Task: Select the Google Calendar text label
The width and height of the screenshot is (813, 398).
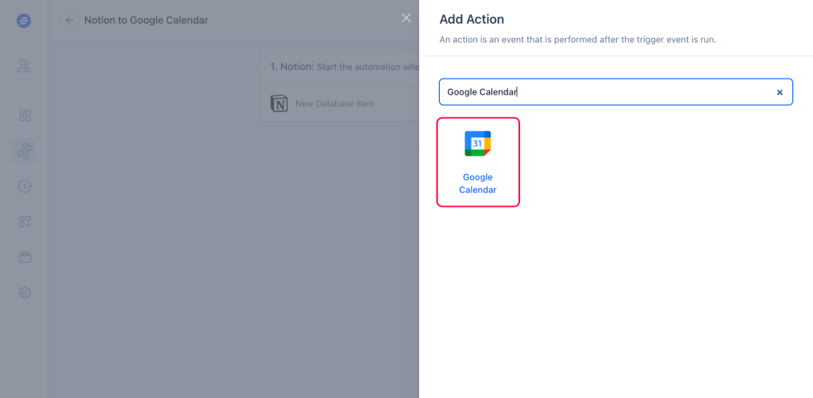Action: click(477, 184)
